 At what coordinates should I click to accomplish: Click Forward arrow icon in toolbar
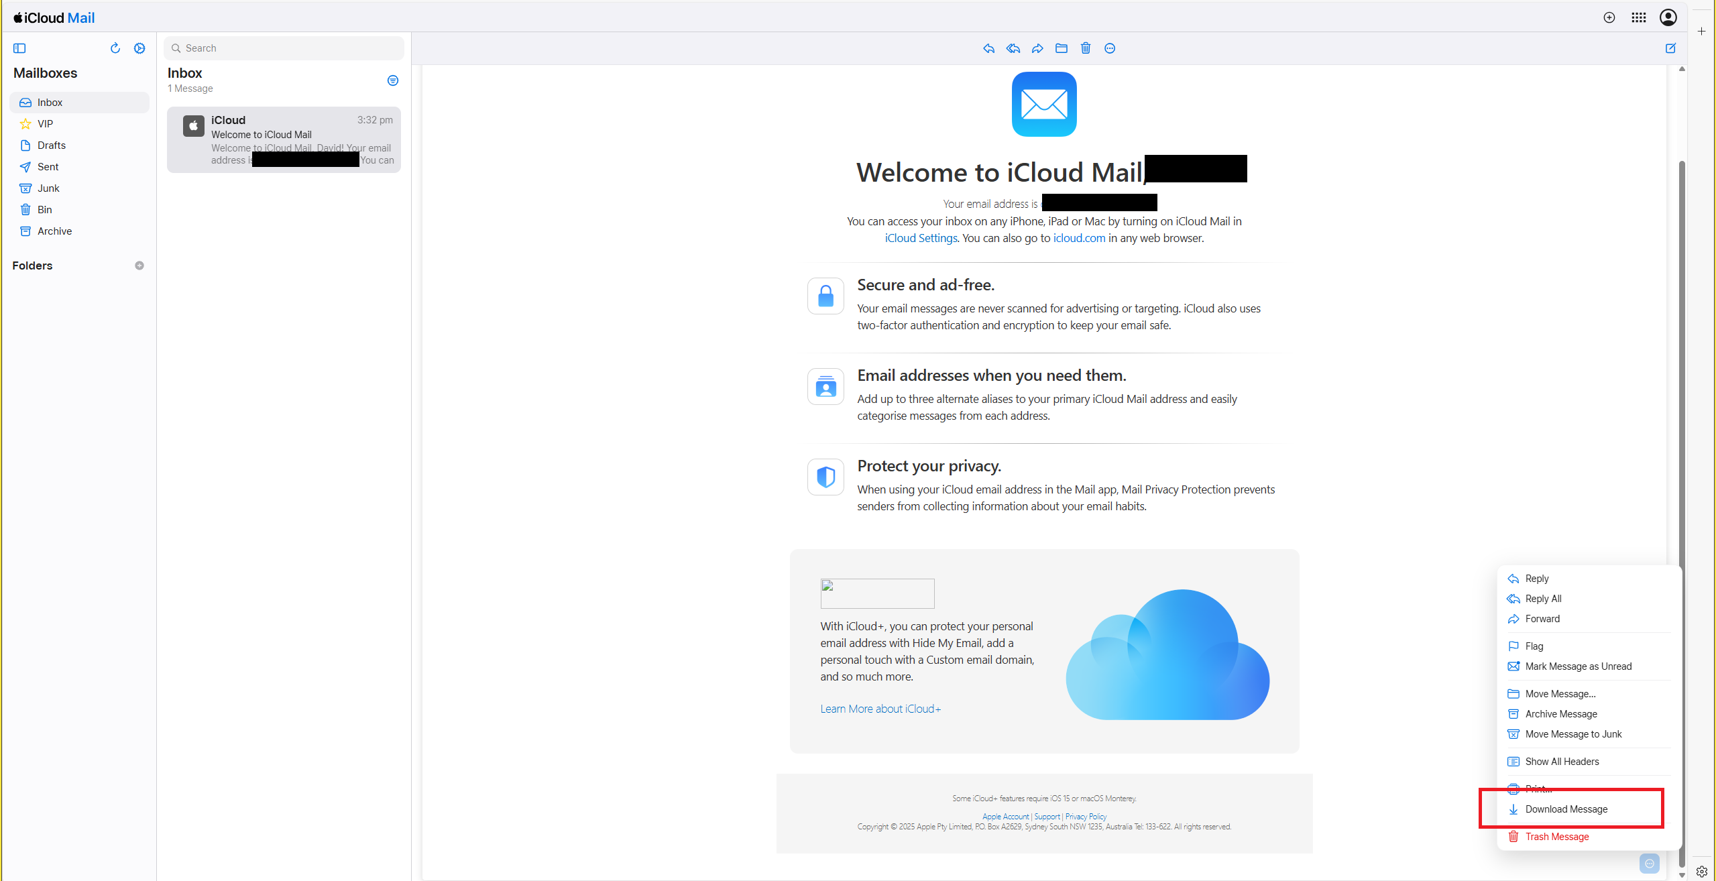click(x=1037, y=48)
